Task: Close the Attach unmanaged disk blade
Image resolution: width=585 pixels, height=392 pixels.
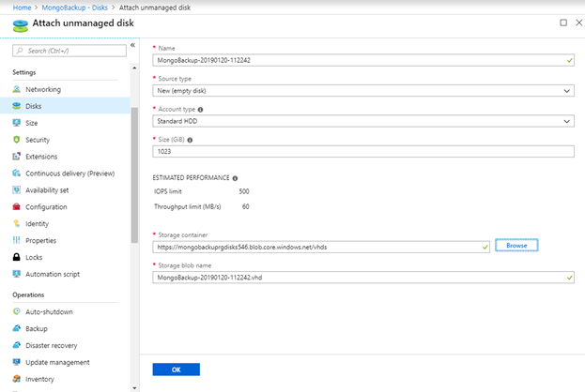Action: coord(578,23)
